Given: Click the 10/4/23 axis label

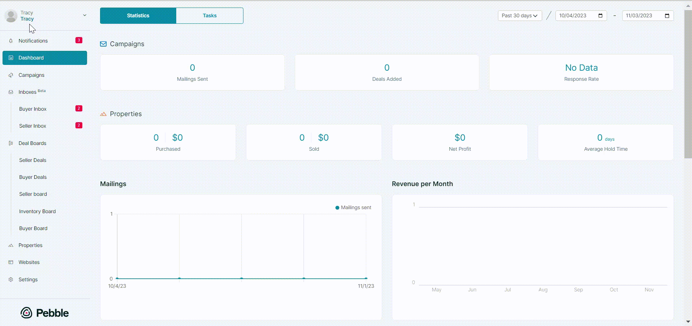Looking at the screenshot, I should click(117, 286).
